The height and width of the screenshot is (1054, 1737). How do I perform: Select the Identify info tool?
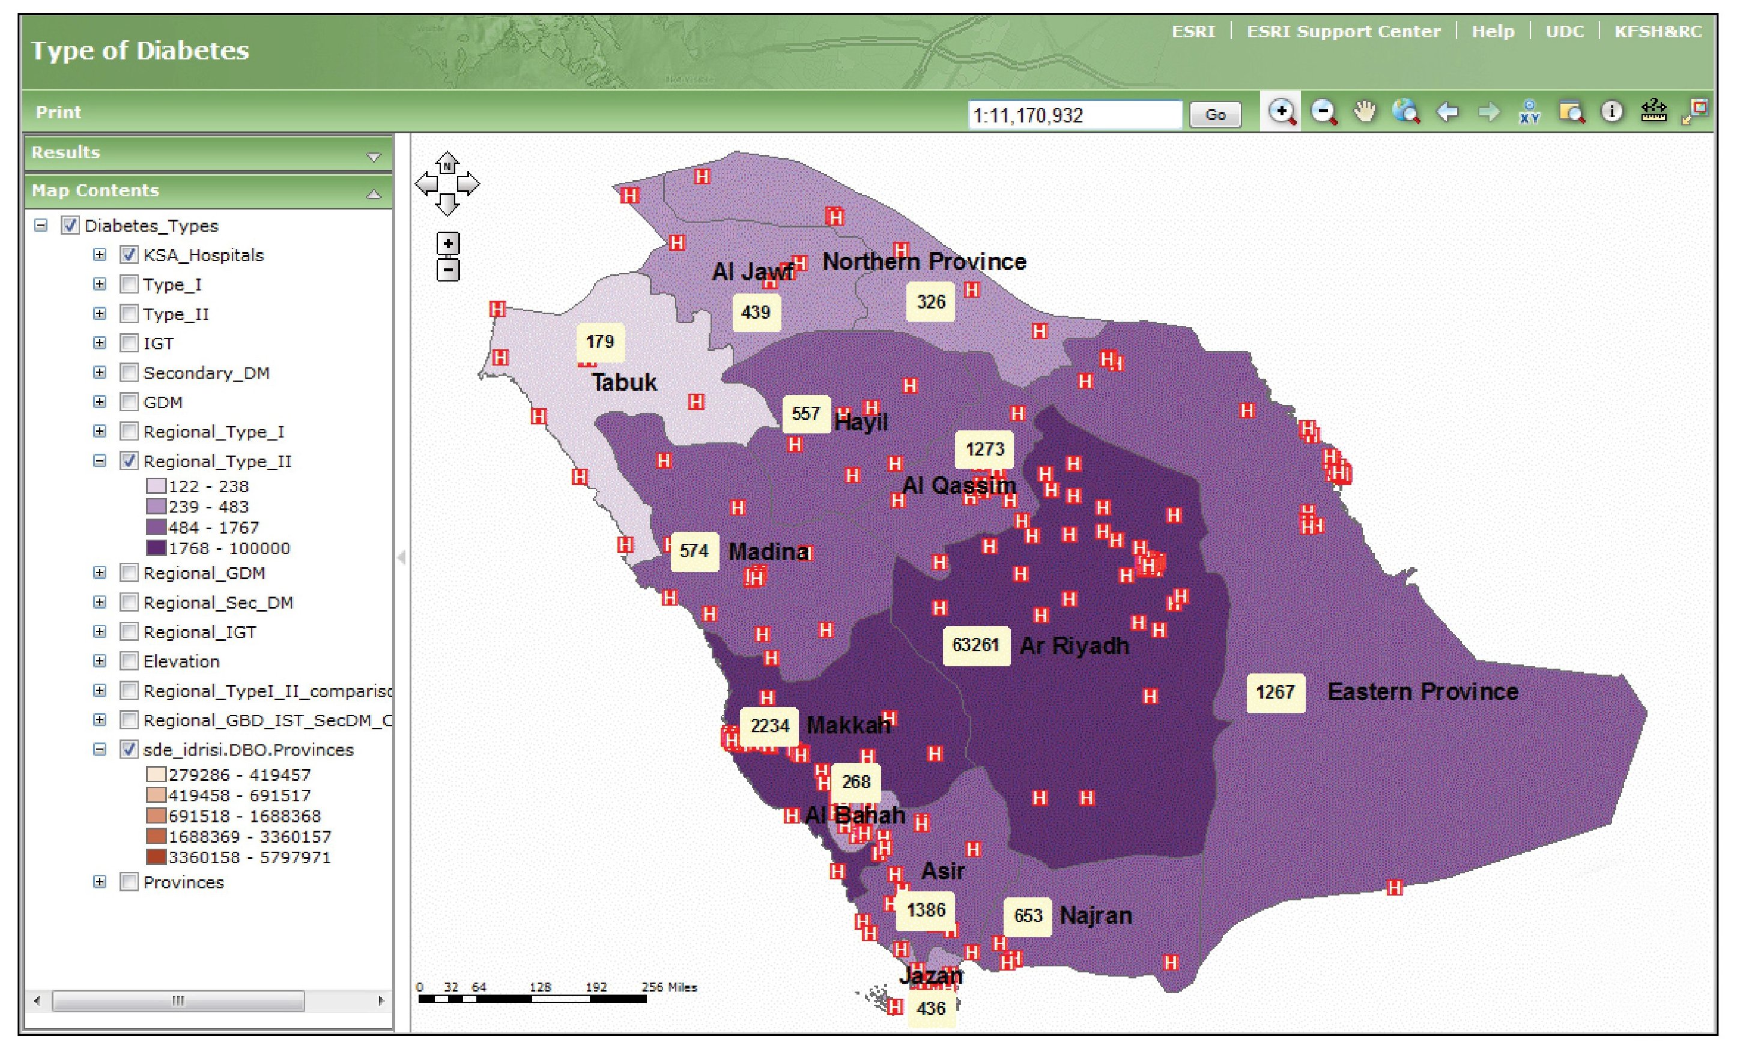coord(1612,112)
